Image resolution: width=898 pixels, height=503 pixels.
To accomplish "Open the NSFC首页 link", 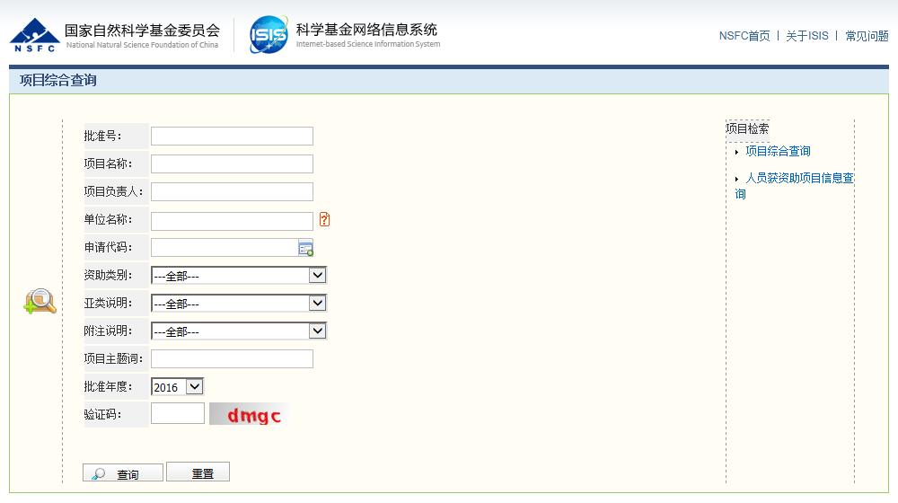I will pos(744,36).
